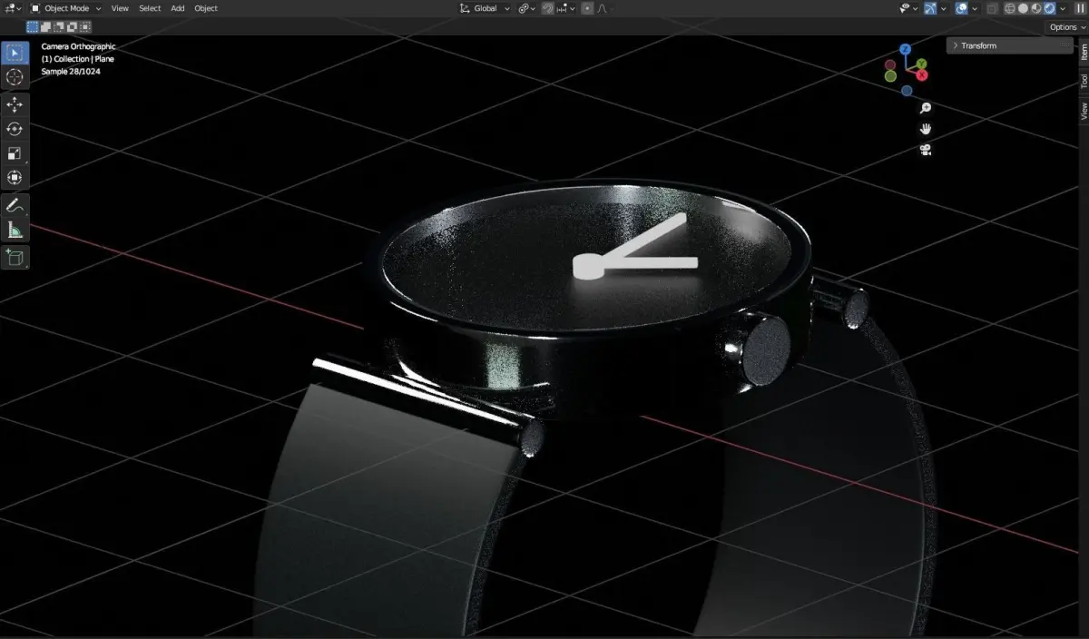This screenshot has width=1089, height=639.
Task: Pick the Add Cube tool
Action: [15, 258]
